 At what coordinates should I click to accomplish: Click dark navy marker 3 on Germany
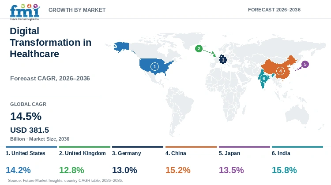(223, 60)
